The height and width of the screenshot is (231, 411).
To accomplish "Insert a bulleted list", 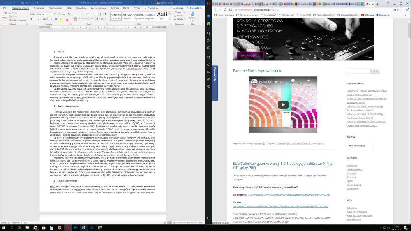I will tap(76, 14).
